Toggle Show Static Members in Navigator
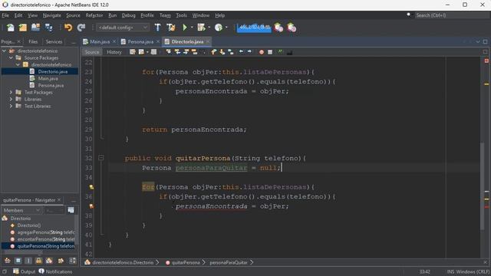This screenshot has width=491, height=276. (x=28, y=261)
